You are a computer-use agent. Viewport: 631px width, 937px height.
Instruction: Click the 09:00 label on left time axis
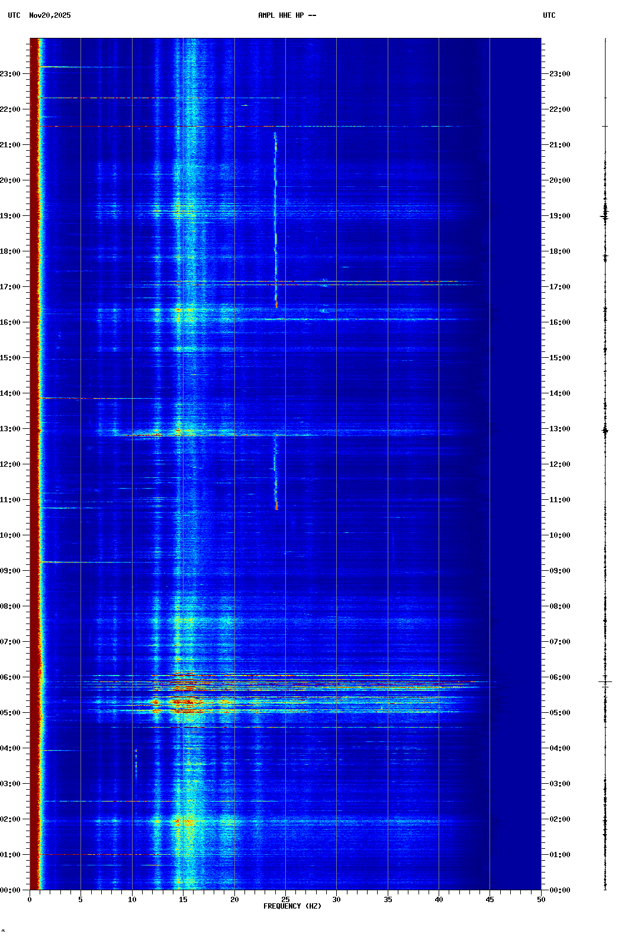coord(11,571)
